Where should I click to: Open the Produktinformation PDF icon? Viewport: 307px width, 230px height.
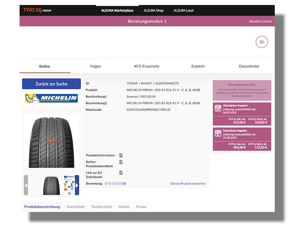click(121, 155)
